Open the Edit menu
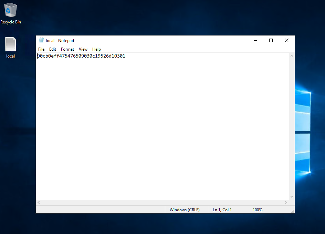Viewport: 325px width, 234px height. point(53,49)
